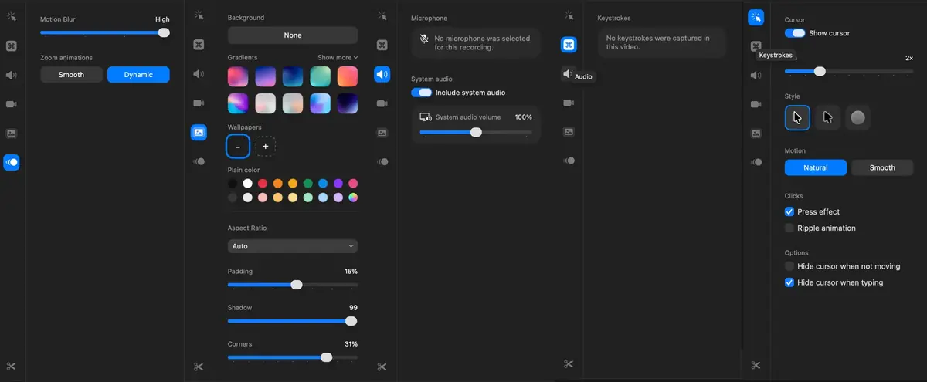Toggle the Include system audio switch
The height and width of the screenshot is (382, 927).
click(421, 93)
